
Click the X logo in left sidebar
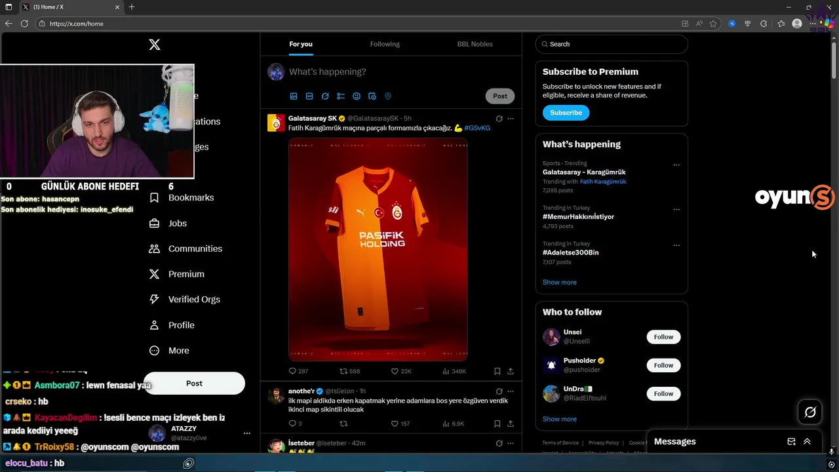(155, 45)
